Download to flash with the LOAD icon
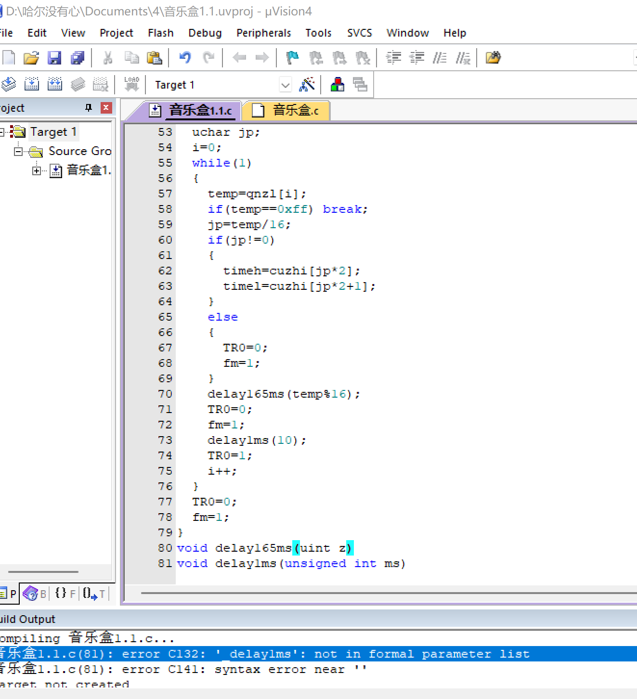Viewport: 637px width, 699px height. 131,84
